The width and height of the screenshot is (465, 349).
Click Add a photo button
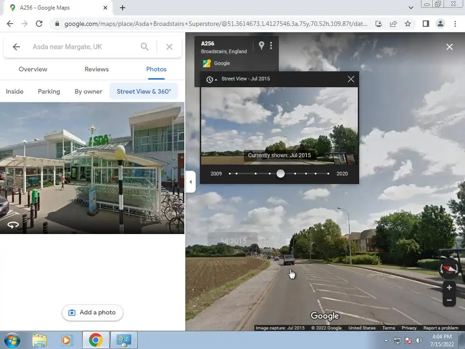[x=92, y=313]
